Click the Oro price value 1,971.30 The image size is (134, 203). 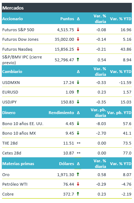pos(66,175)
